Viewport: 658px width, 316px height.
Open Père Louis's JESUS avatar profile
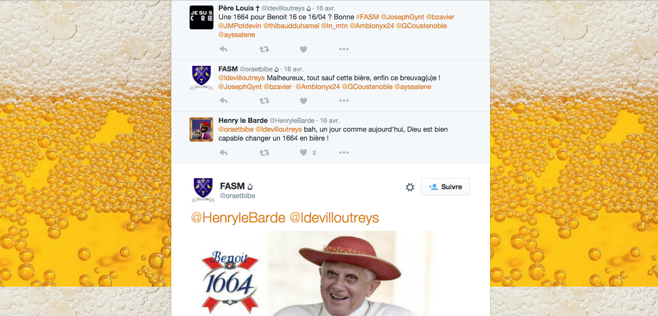click(201, 17)
